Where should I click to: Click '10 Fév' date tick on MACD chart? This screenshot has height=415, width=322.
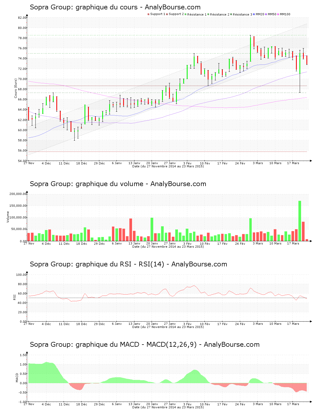coord(205,404)
